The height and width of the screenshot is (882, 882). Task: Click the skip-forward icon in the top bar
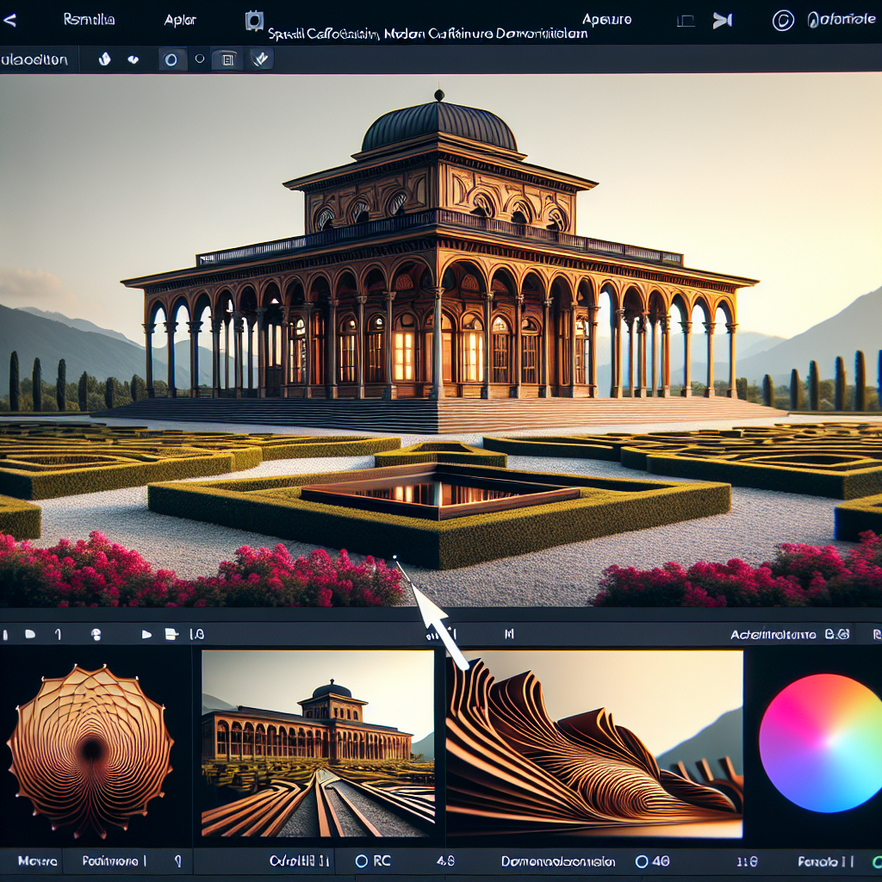(x=722, y=21)
